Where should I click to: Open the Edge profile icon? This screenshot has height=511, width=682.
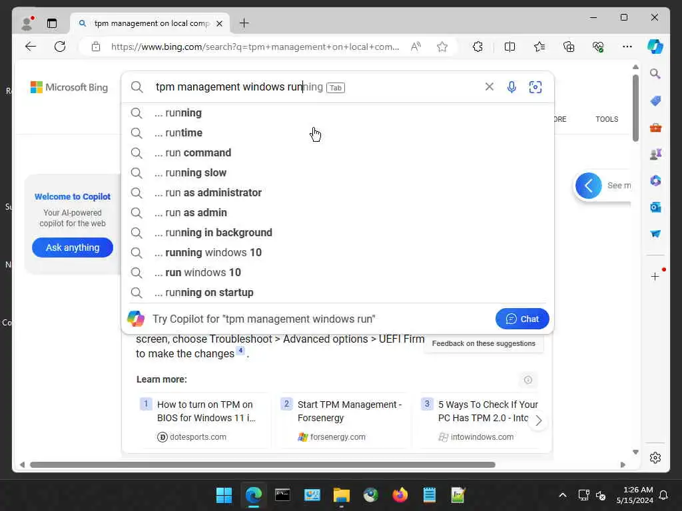tap(27, 23)
